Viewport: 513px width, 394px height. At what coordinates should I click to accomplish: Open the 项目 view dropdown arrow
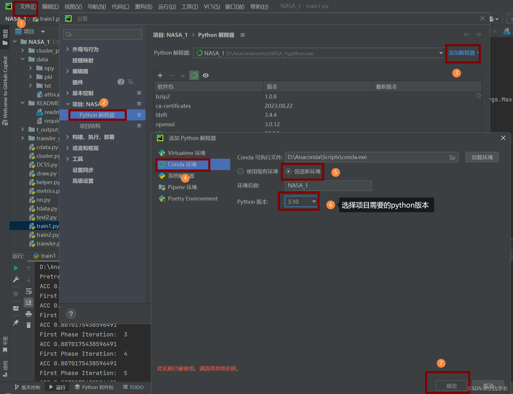point(43,32)
